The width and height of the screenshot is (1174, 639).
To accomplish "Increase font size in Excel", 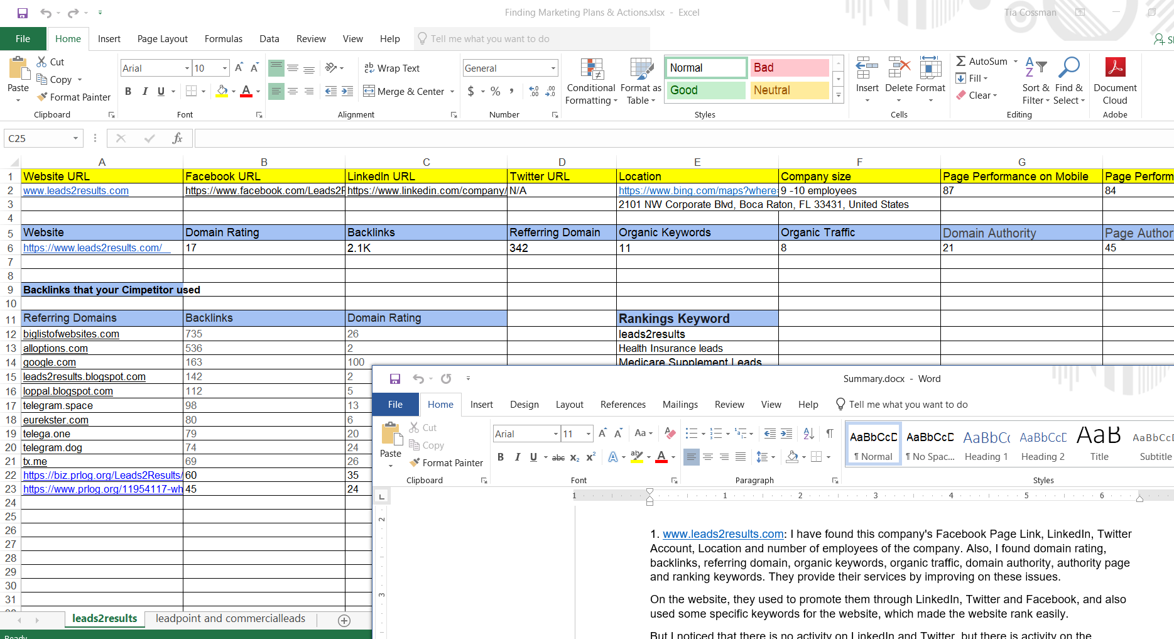I will tap(239, 68).
